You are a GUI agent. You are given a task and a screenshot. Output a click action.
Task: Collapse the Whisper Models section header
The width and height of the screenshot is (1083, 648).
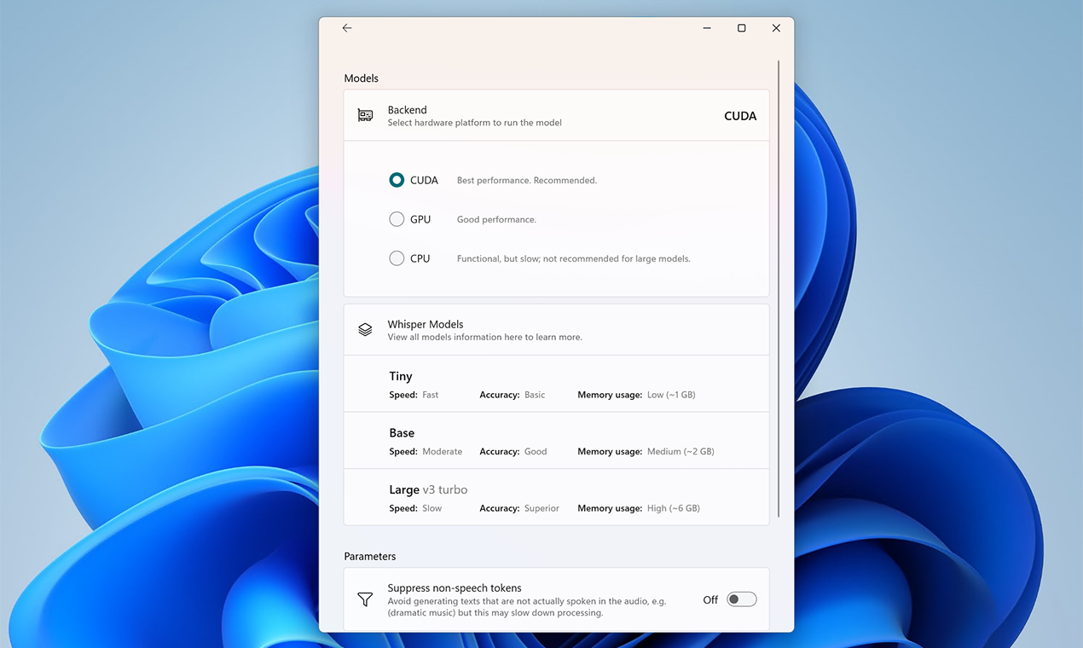click(x=556, y=330)
